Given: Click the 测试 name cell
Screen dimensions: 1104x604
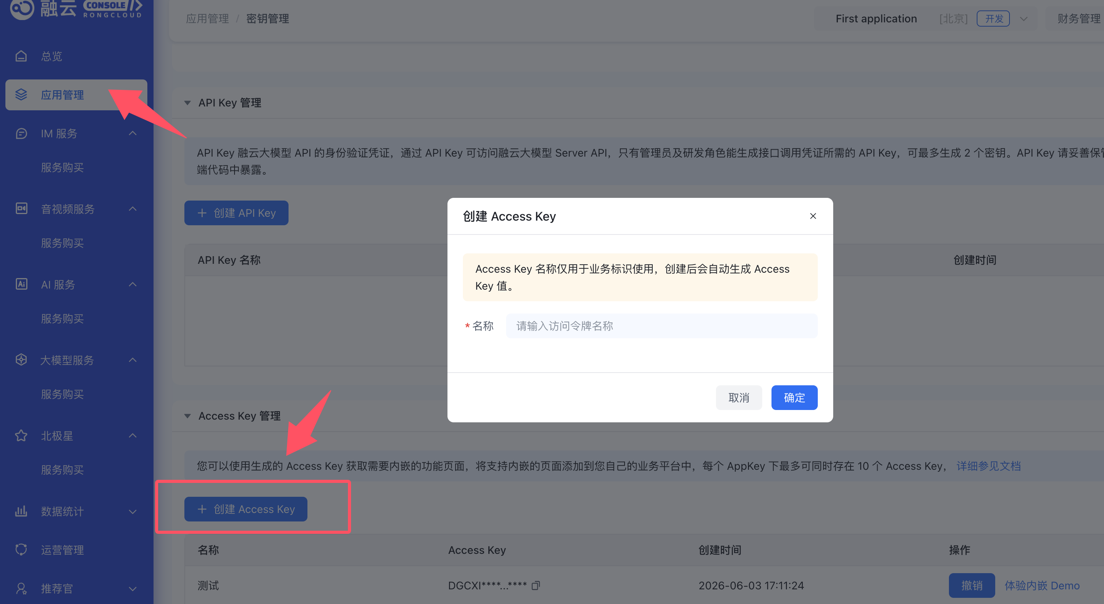Looking at the screenshot, I should [208, 585].
